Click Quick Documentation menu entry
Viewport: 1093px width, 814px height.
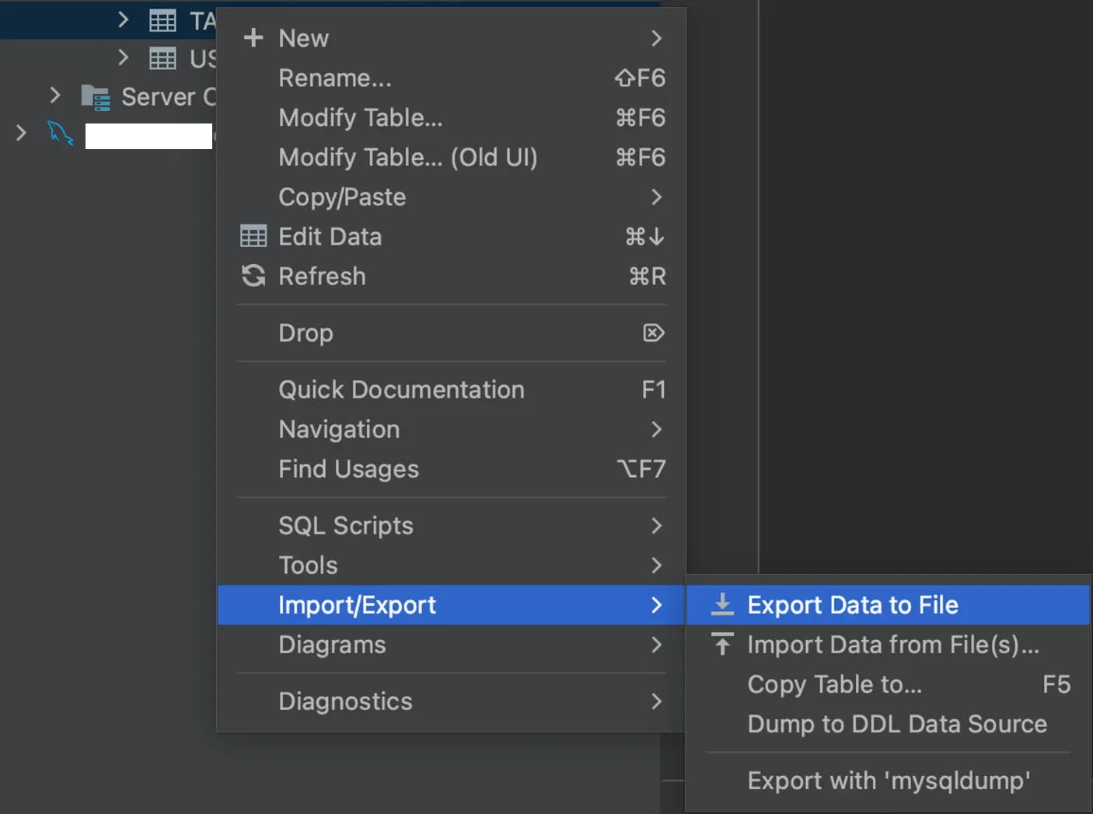click(x=401, y=390)
